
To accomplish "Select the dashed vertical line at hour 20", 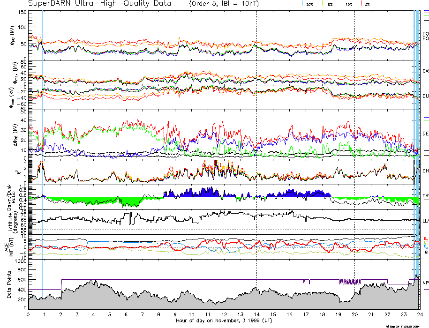I will point(355,141).
